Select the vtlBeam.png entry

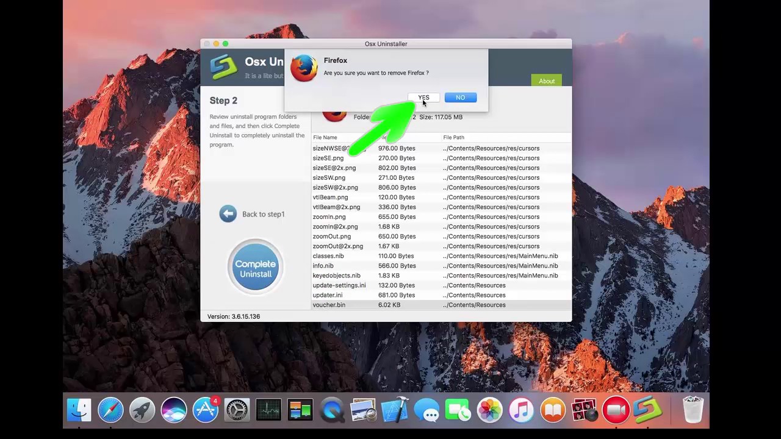click(442, 197)
